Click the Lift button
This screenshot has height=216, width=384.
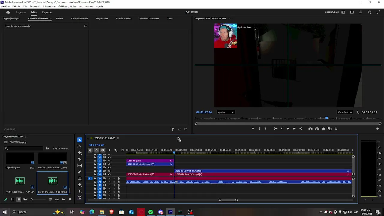310,129
